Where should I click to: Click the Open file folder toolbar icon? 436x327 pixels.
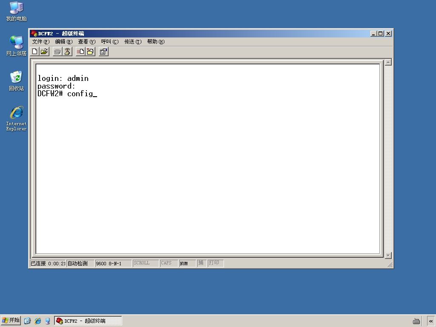(44, 52)
